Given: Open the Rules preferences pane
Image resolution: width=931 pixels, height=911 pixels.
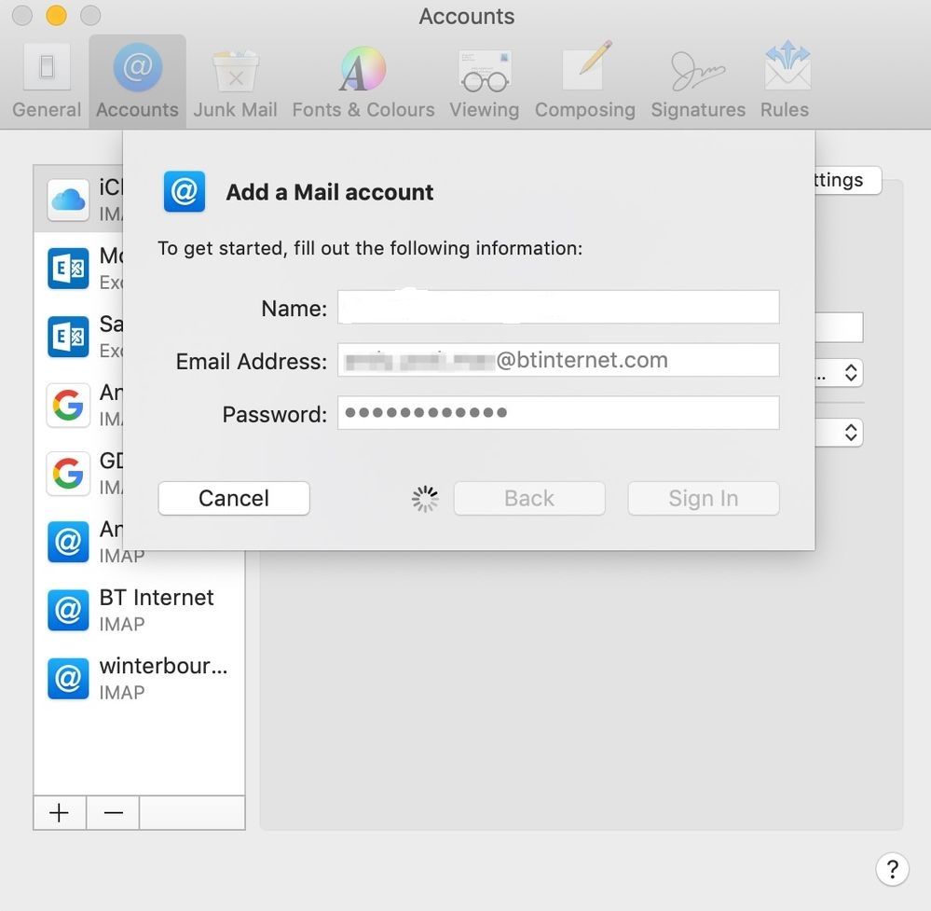Looking at the screenshot, I should (785, 82).
